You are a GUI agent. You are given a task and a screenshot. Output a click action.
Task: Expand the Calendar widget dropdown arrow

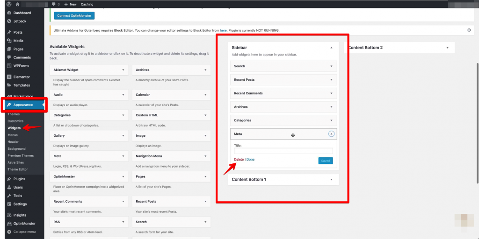click(x=205, y=95)
